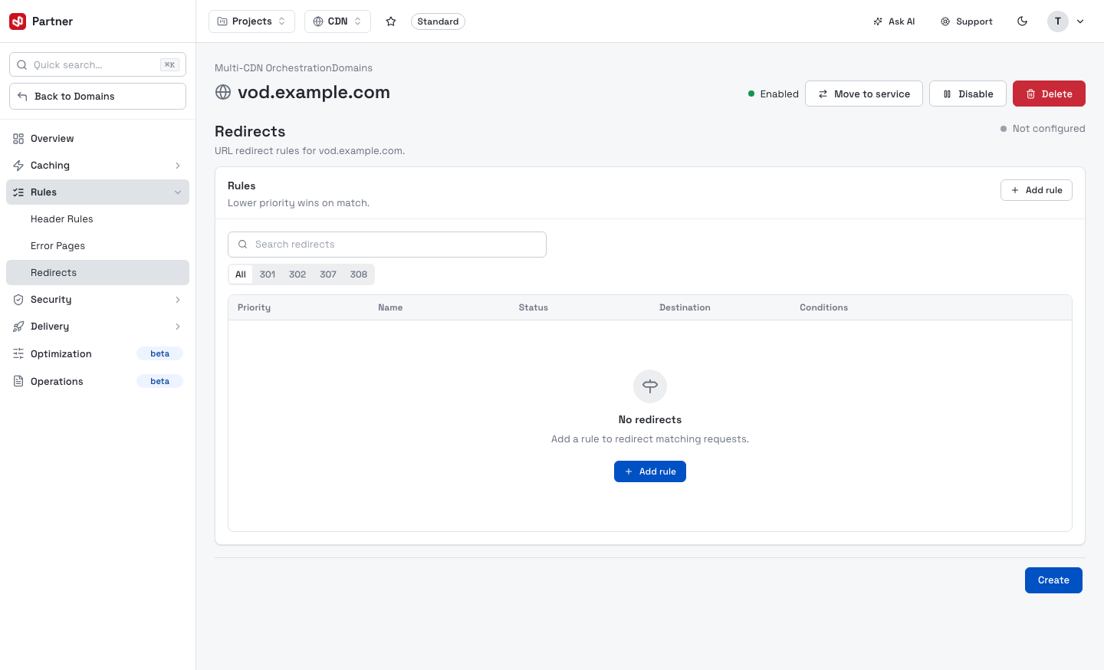
Task: Click the Partner logo icon
Action: [18, 21]
